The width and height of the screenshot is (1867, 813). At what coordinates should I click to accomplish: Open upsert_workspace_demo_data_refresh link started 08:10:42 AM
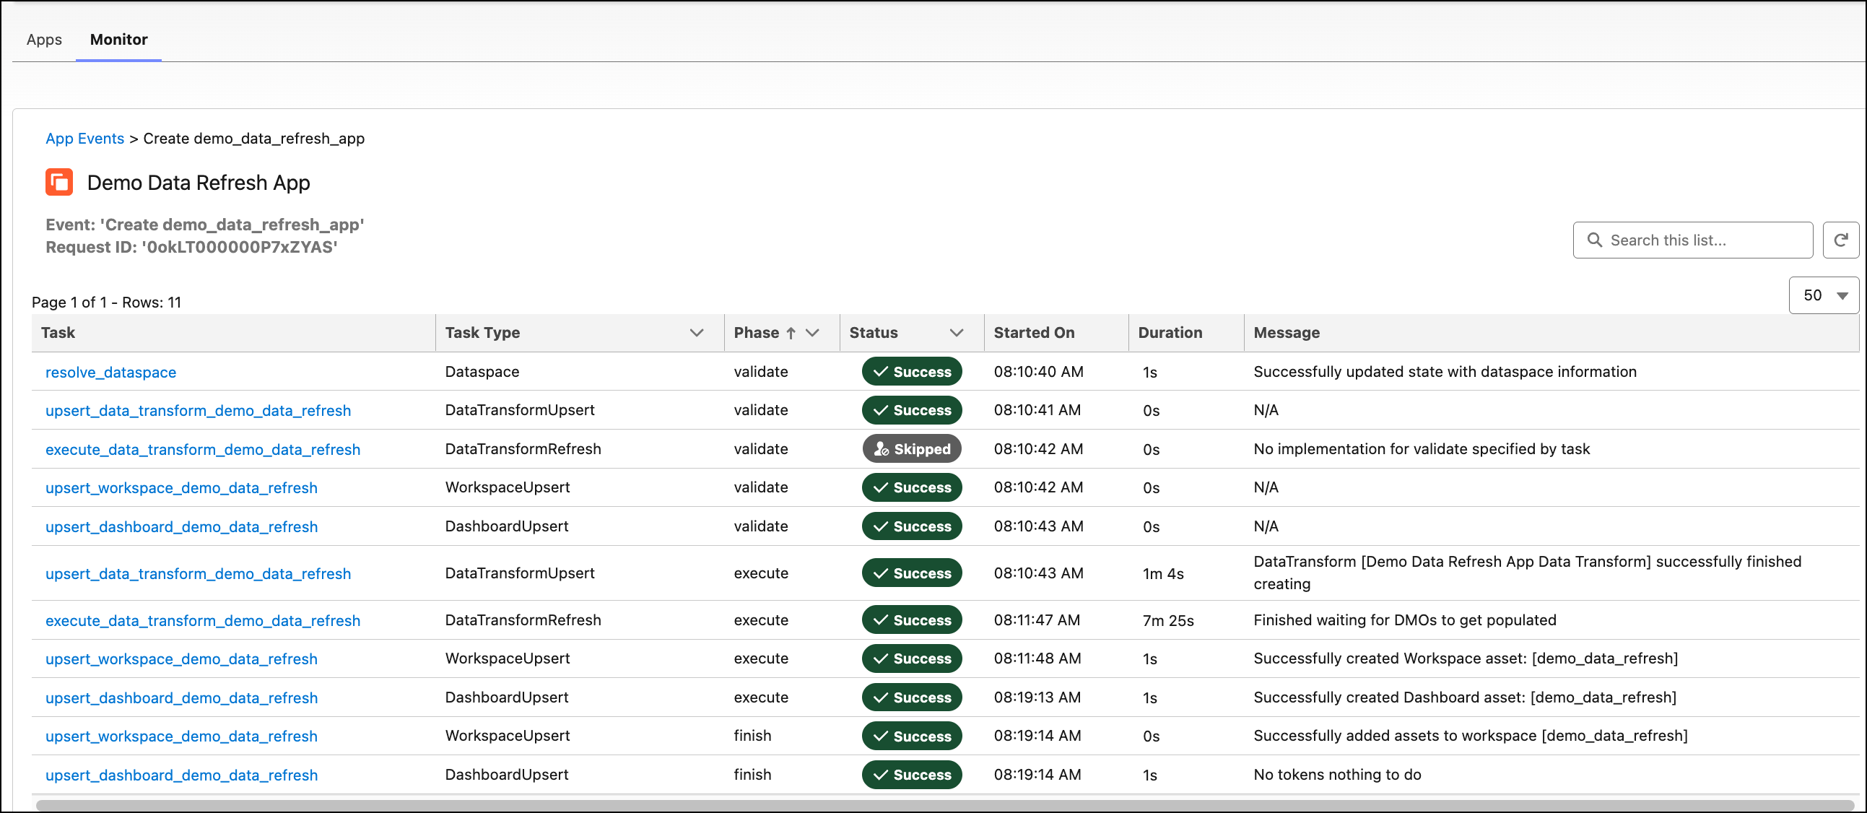(x=181, y=487)
